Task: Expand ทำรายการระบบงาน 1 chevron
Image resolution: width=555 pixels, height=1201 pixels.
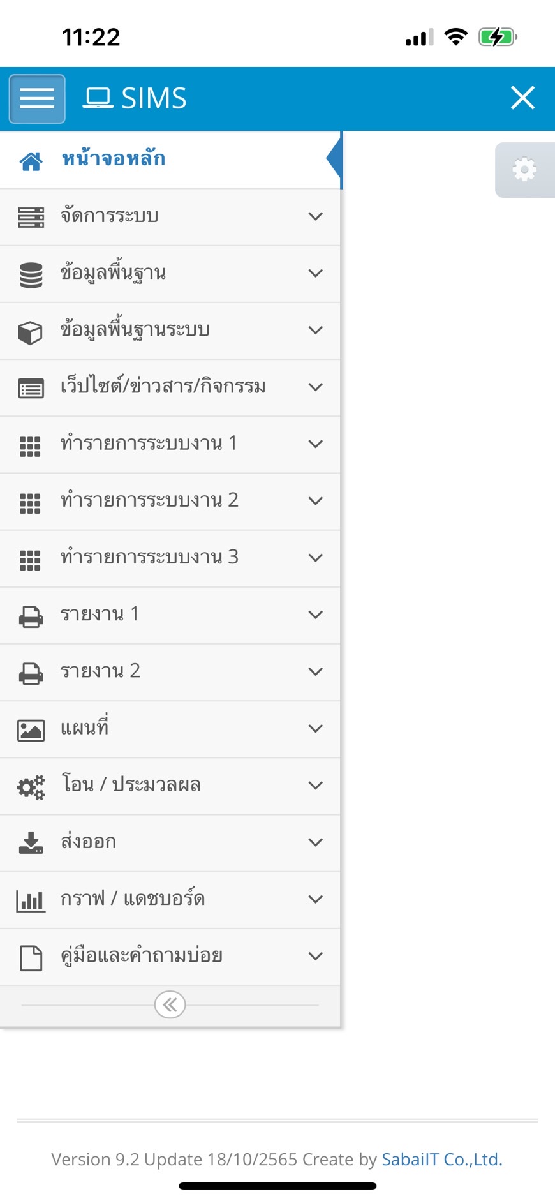Action: (315, 444)
